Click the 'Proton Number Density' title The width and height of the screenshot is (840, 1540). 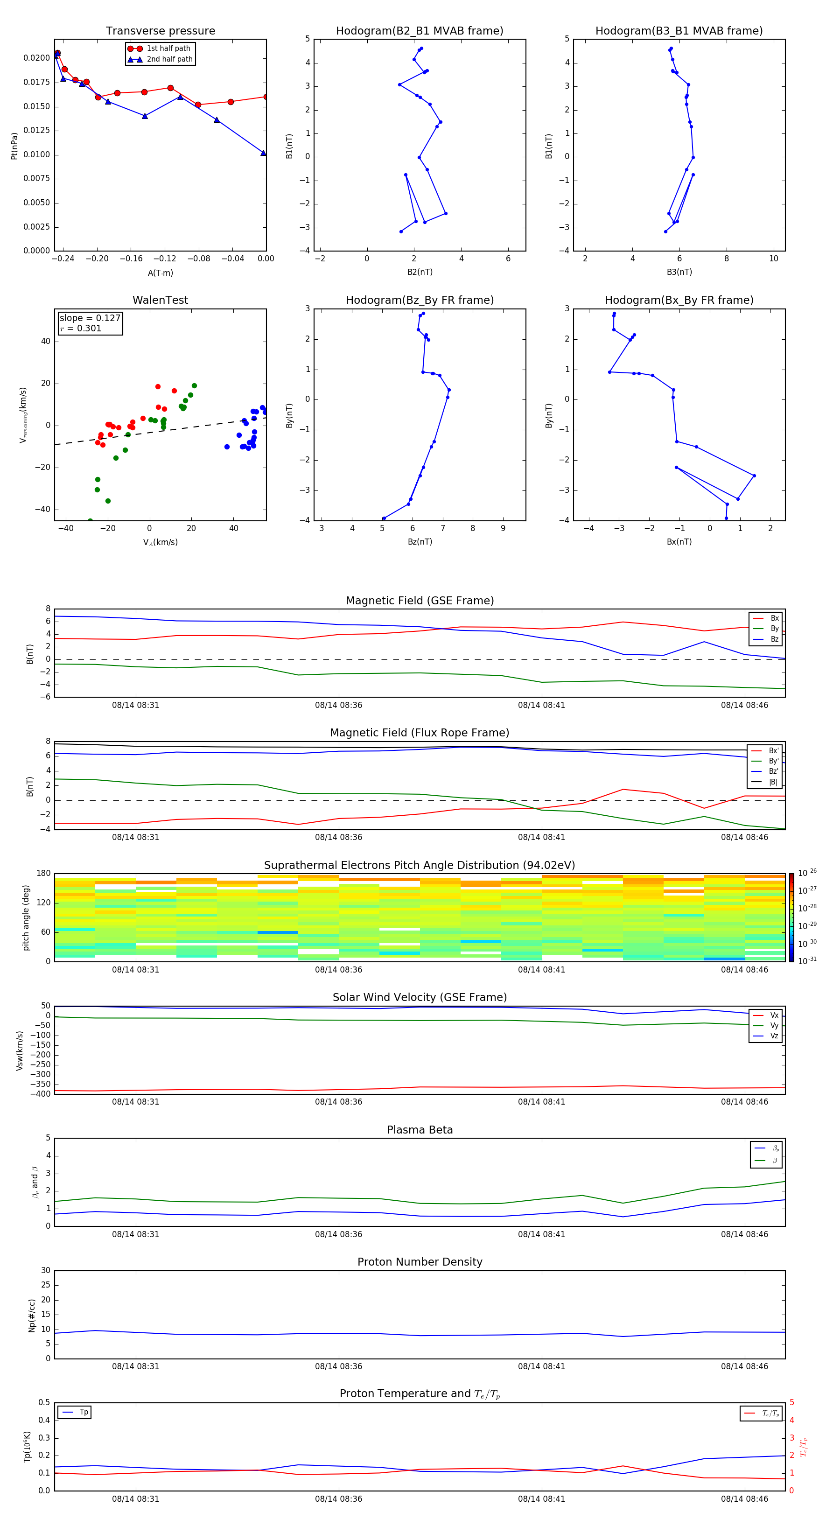pyautogui.click(x=420, y=1262)
